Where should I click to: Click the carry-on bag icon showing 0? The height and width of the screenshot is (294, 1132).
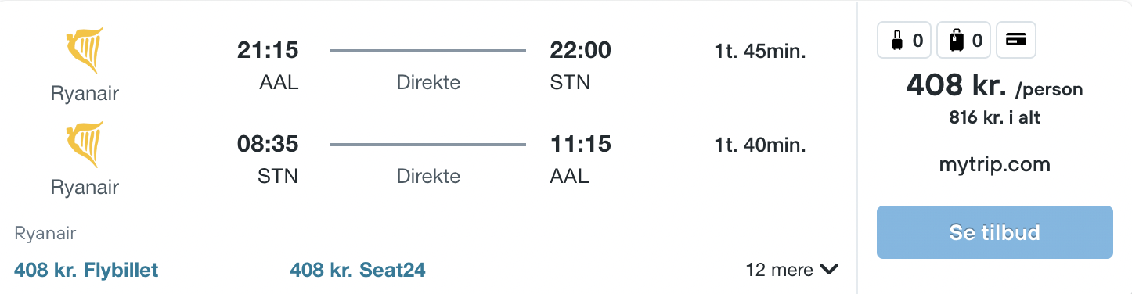pos(904,40)
